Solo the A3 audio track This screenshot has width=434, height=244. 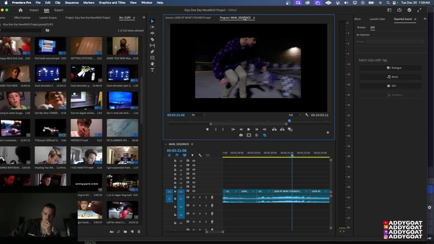pyautogui.click(x=206, y=214)
